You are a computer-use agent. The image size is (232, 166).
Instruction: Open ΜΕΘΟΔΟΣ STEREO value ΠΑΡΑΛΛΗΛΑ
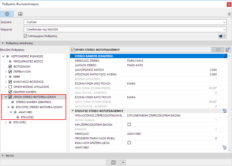[x=135, y=61]
